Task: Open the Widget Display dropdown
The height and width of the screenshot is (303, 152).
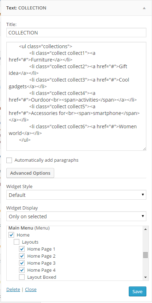Action: pyautogui.click(x=76, y=216)
